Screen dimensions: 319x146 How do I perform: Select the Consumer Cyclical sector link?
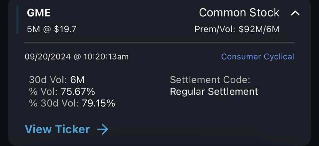[257, 57]
